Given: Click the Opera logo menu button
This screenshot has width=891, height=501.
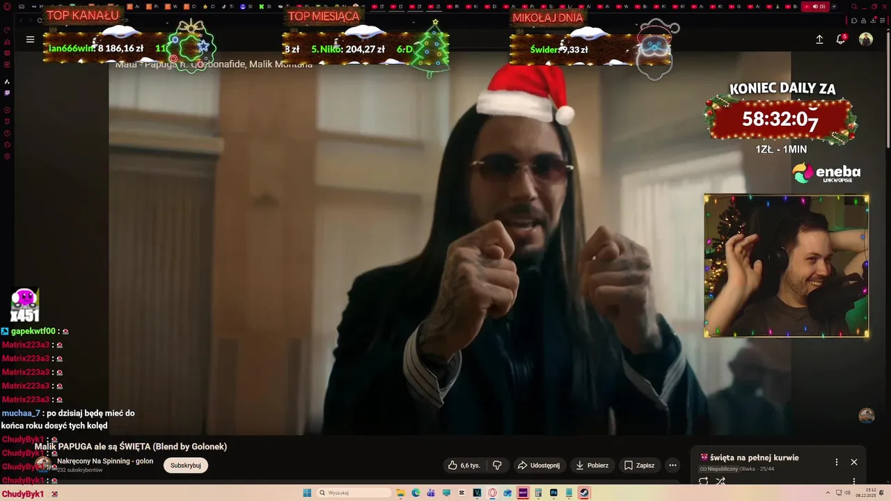Looking at the screenshot, I should (x=7, y=6).
